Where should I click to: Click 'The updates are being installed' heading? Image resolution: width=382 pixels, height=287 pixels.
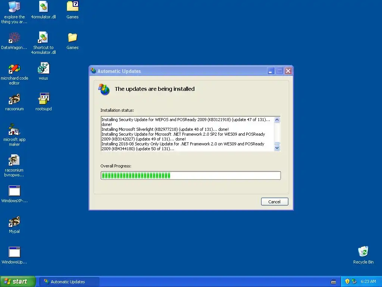click(155, 89)
